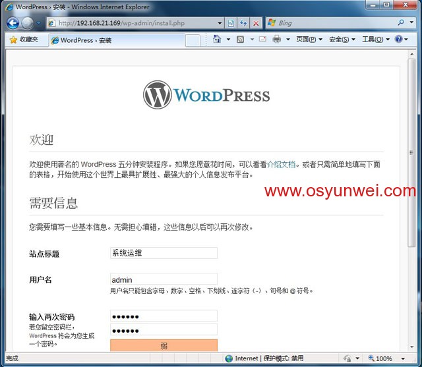Image resolution: width=422 pixels, height=367 pixels.
Task: Edit the 用户名 field containing admin
Action: click(x=164, y=279)
